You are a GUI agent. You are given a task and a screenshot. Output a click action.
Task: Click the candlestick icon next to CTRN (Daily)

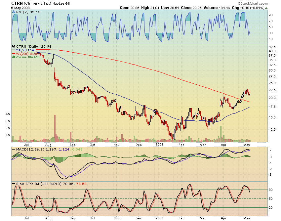[14, 46]
